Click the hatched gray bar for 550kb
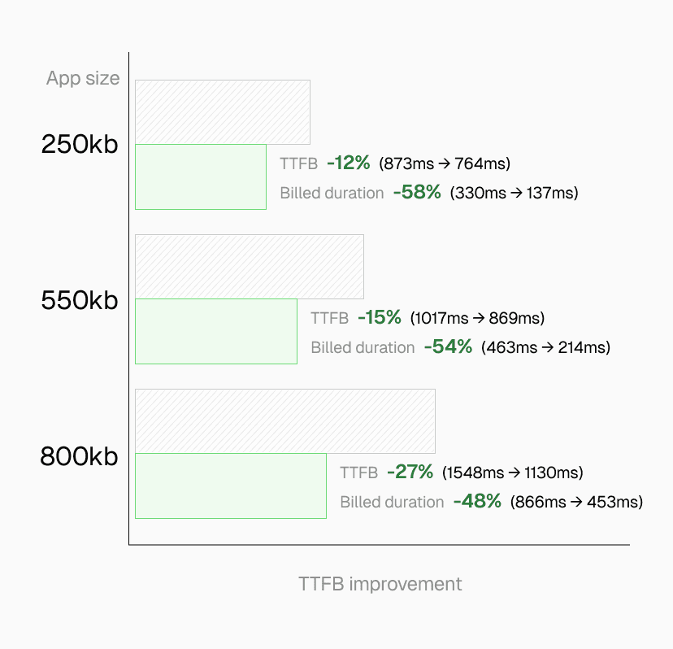Image resolution: width=673 pixels, height=649 pixels. click(x=249, y=267)
